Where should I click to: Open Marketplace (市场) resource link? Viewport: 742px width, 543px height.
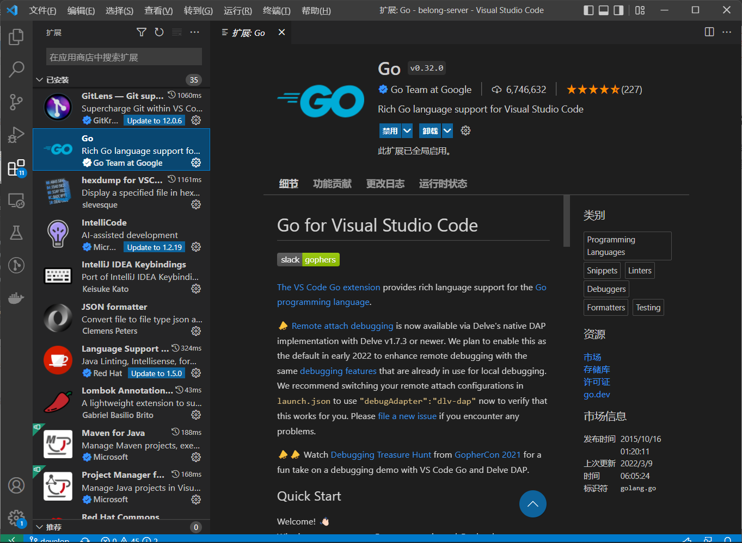tap(592, 357)
